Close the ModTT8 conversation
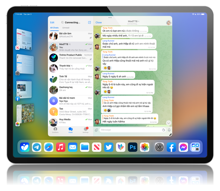The image size is (220, 191). tap(98, 22)
